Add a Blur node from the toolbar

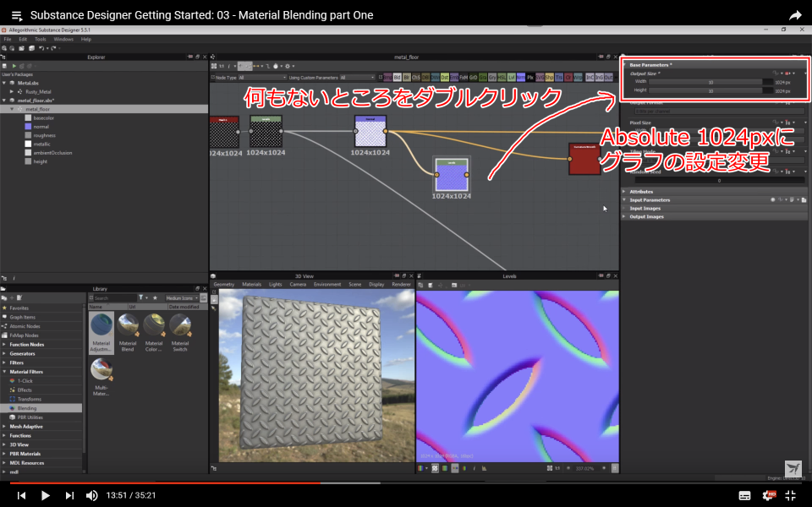click(407, 78)
